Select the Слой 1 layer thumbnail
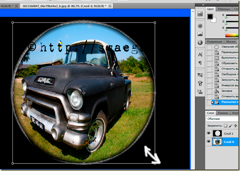The height and width of the screenshot is (171, 240). coord(217,134)
